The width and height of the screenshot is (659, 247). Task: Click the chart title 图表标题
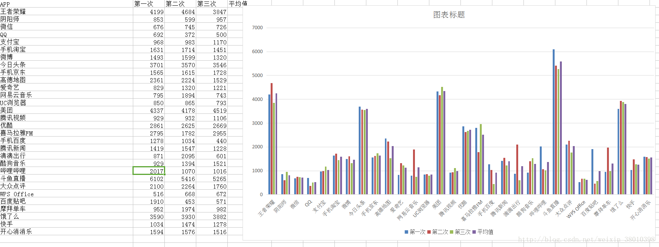449,15
